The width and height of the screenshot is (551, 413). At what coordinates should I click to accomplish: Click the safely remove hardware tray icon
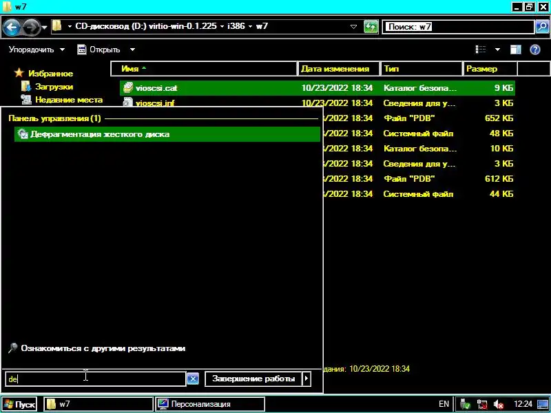pos(466,404)
